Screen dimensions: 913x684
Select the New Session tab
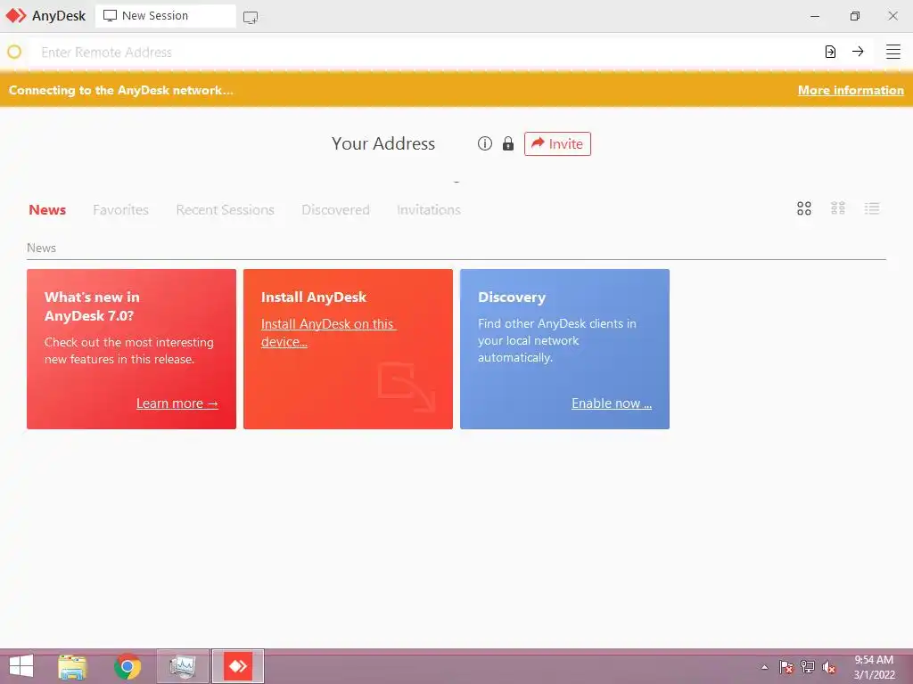[x=165, y=16]
